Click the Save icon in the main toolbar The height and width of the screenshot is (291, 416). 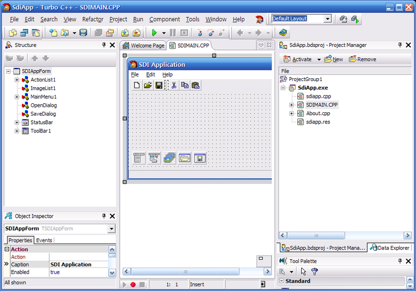tap(83, 33)
